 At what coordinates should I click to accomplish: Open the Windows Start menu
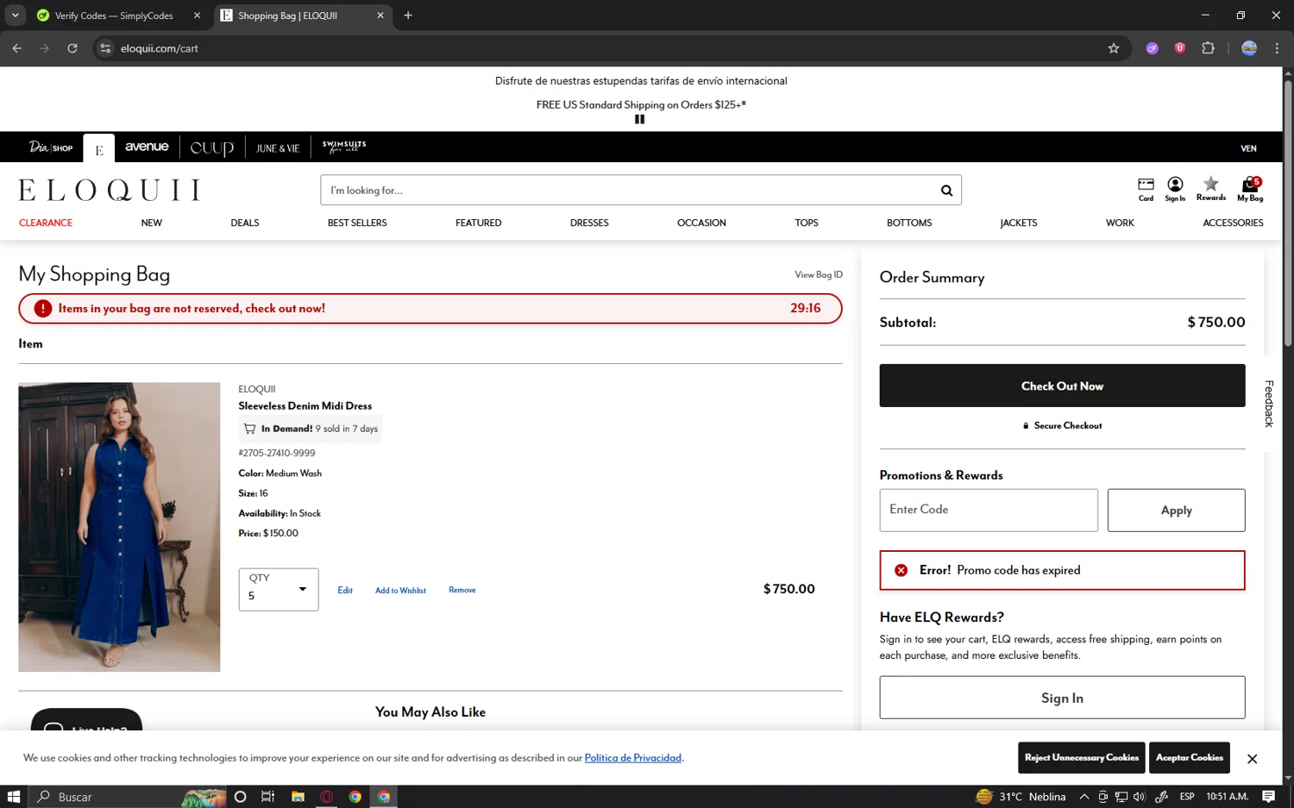tap(14, 797)
